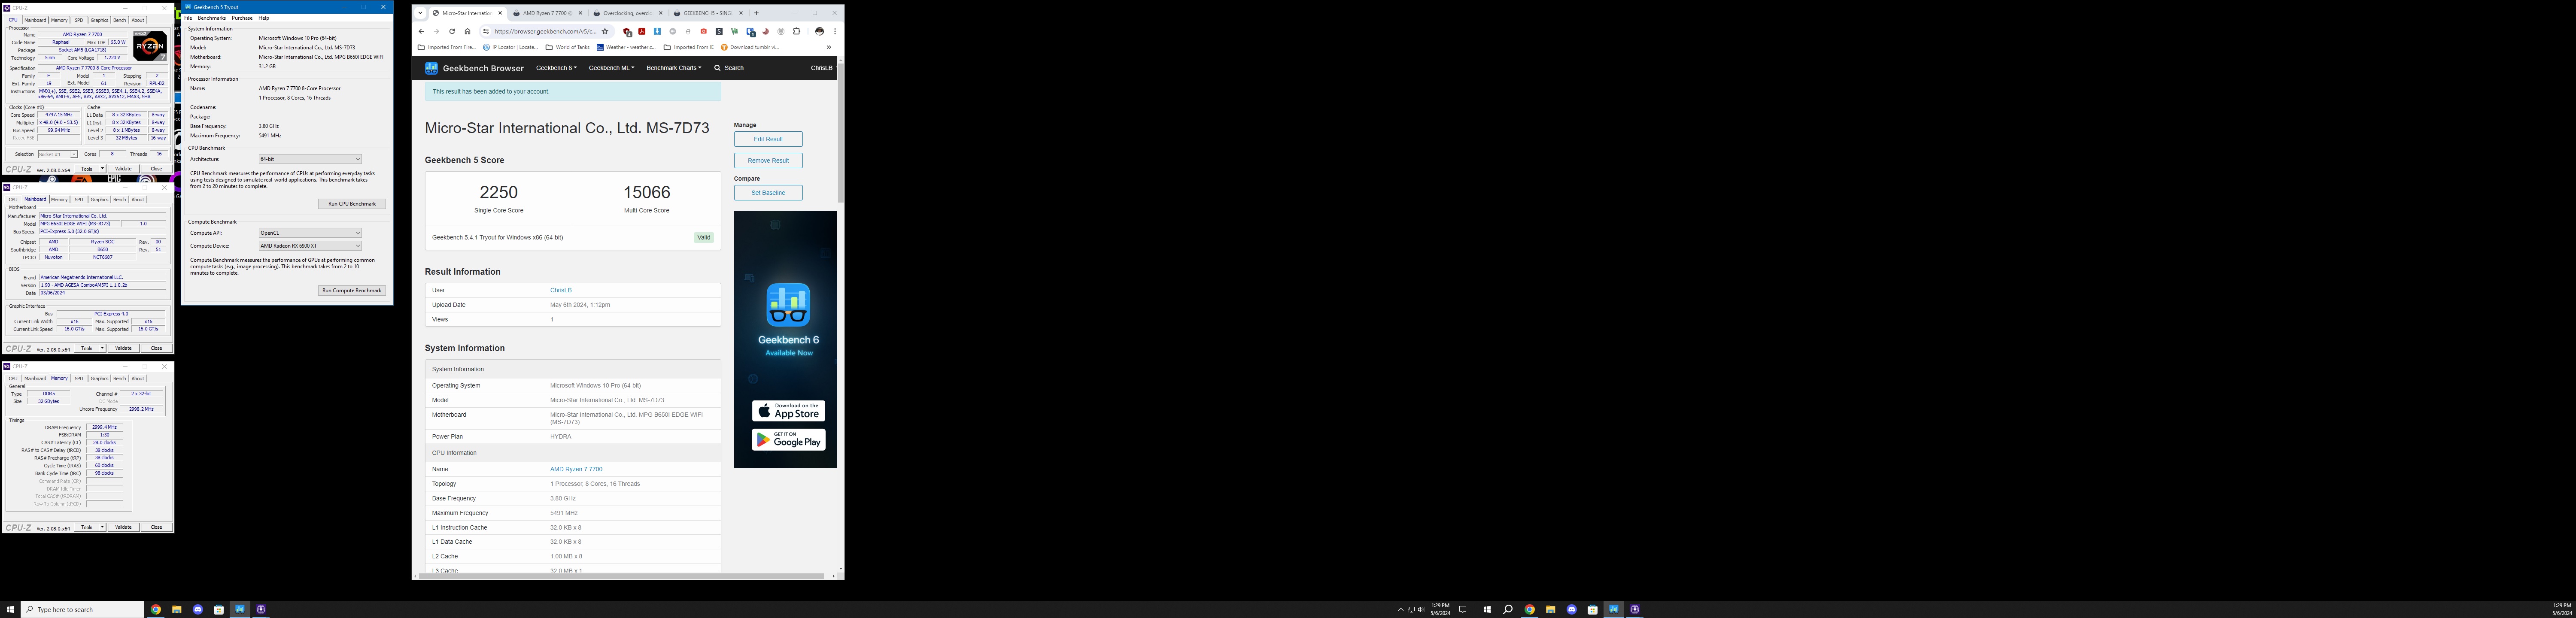Image resolution: width=2576 pixels, height=618 pixels.
Task: Open the Extensions puzzle-piece menu
Action: coord(796,31)
